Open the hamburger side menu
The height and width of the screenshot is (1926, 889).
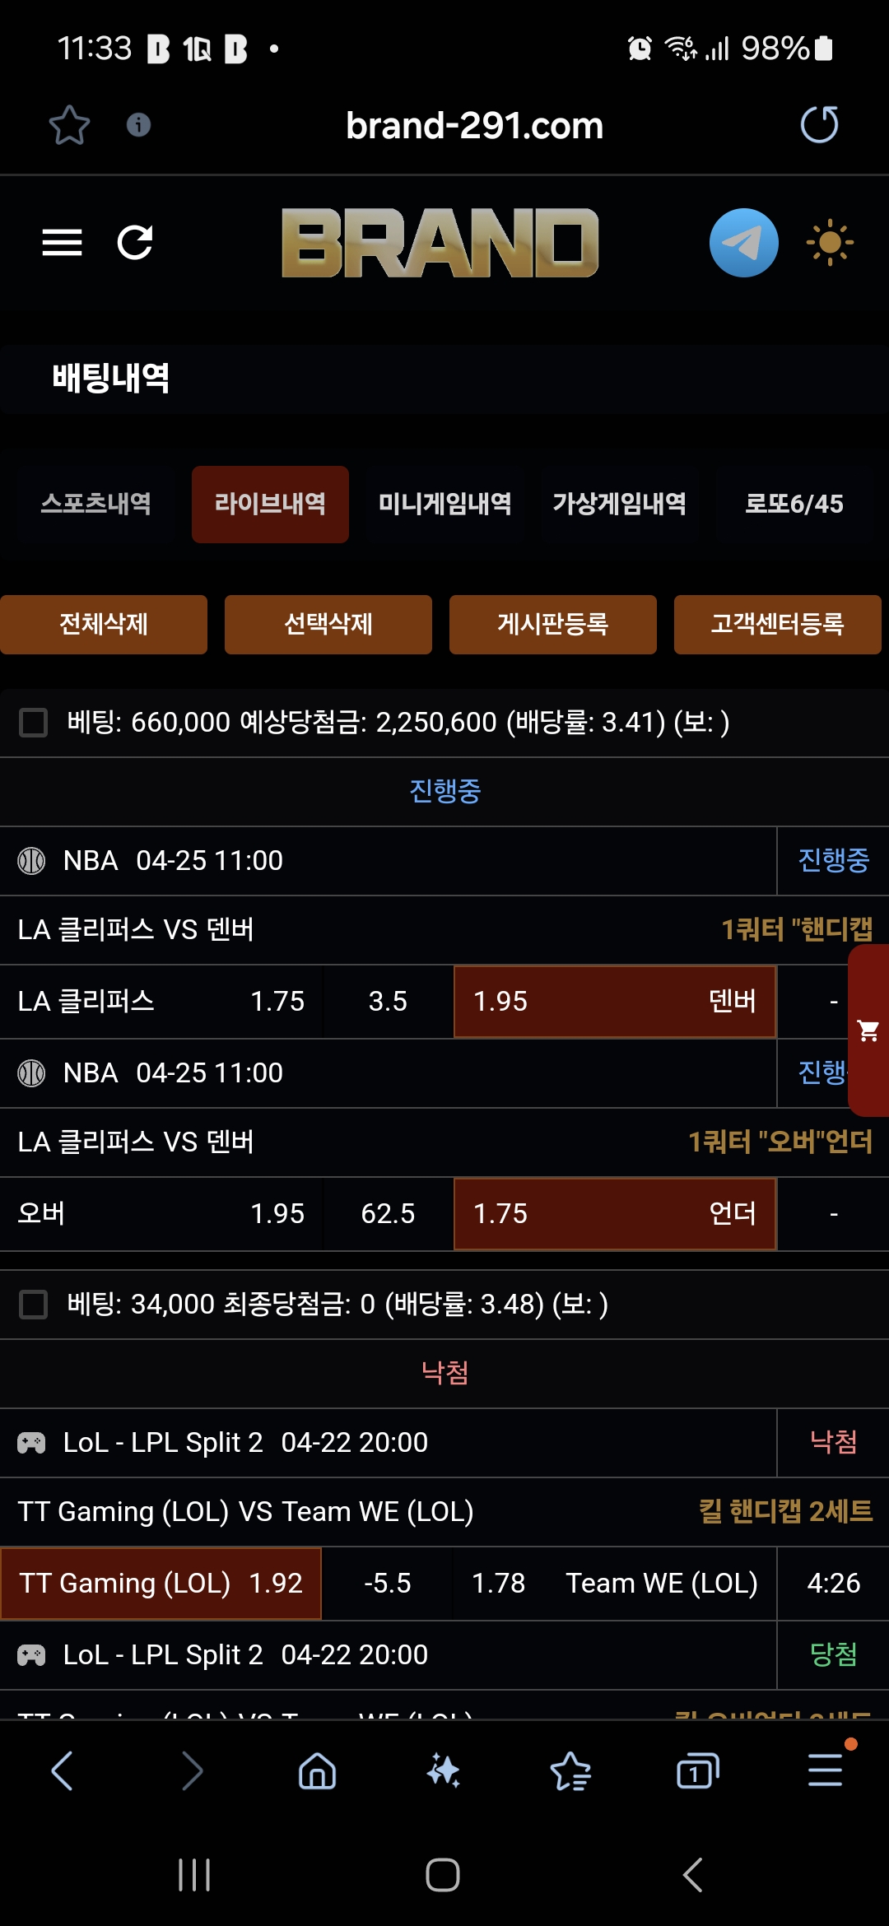[62, 243]
